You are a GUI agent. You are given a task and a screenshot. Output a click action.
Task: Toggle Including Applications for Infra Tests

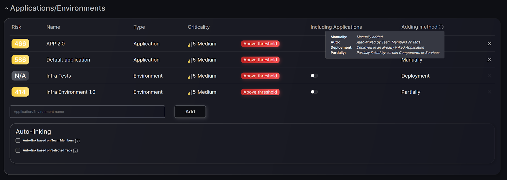click(314, 76)
